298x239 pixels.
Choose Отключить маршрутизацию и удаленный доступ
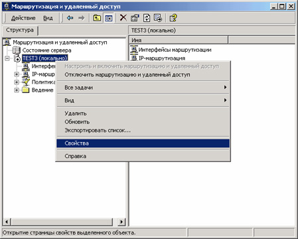[127, 75]
